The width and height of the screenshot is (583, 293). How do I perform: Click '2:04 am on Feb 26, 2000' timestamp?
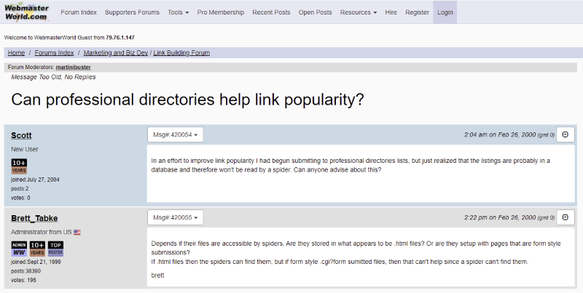coord(500,135)
